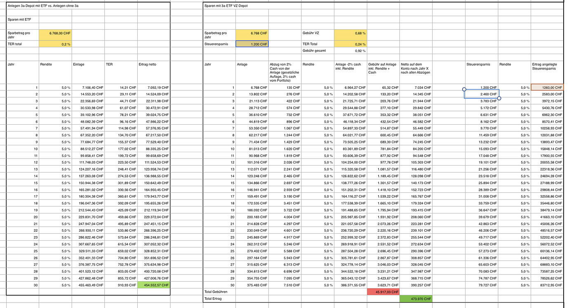Click the "910,93 CHF" TER cell
Viewport: 569px width, 308px height.
pos(121,285)
